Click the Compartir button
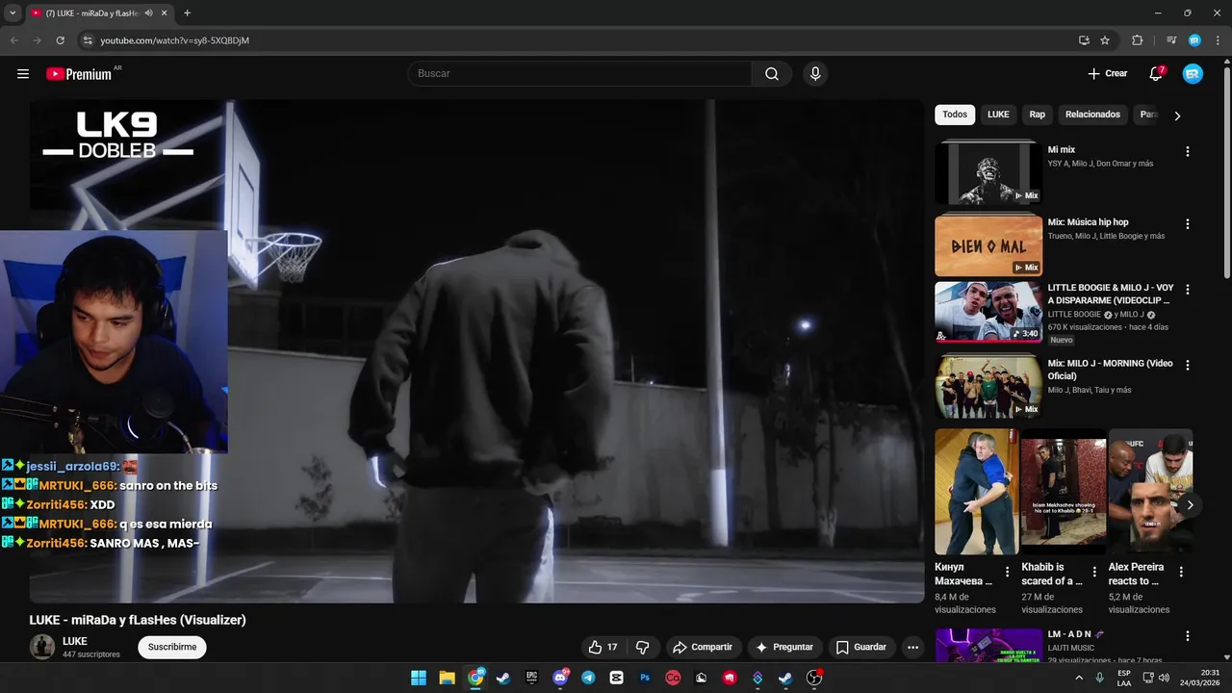Image resolution: width=1232 pixels, height=693 pixels. 702,647
